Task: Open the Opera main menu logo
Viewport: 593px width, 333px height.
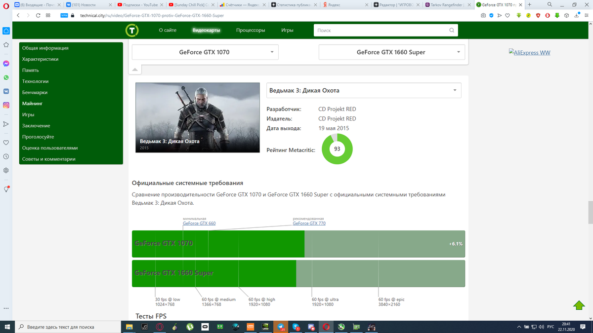Action: (x=5, y=5)
